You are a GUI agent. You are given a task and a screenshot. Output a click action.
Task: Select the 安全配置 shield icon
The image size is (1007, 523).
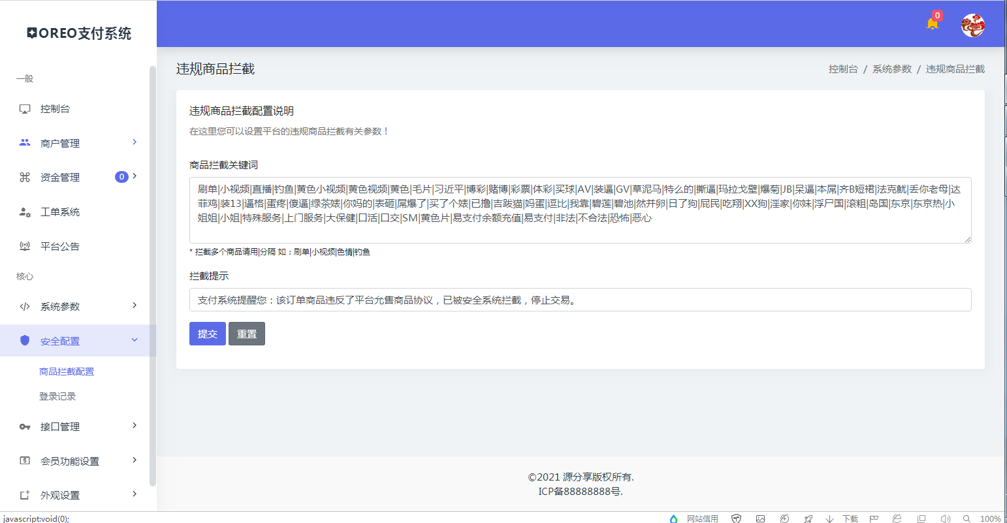coord(24,340)
